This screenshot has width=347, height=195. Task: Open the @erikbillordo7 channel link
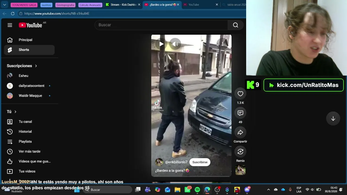176,162
